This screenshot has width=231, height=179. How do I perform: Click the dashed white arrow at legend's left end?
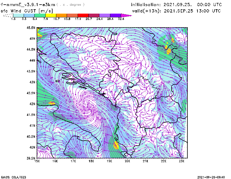[8, 15]
